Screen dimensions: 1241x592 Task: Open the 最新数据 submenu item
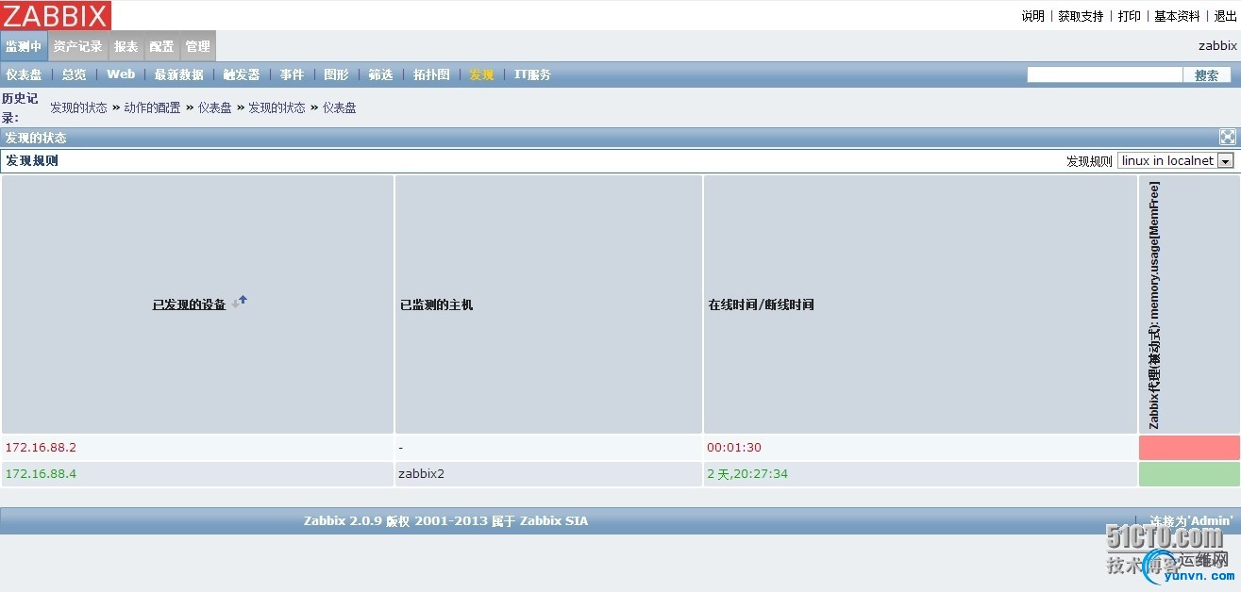179,74
